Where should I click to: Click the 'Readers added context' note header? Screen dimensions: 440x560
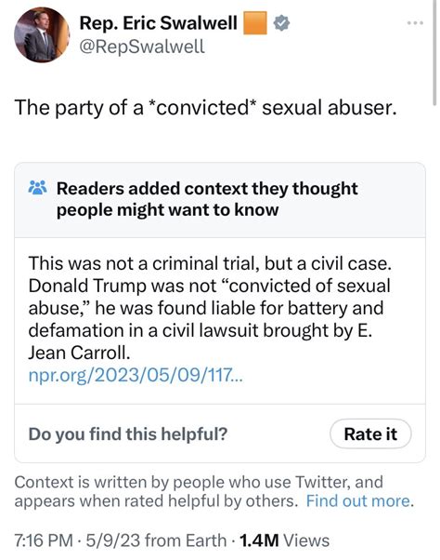click(207, 199)
